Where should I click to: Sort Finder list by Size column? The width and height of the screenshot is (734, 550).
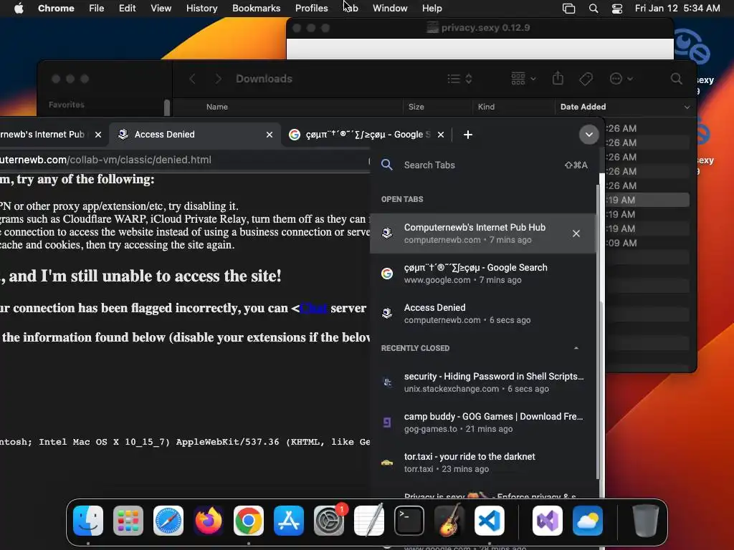click(416, 107)
